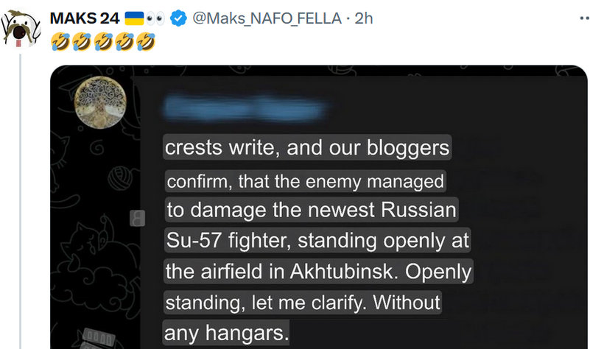The width and height of the screenshot is (590, 349).
Task: Click the small gray B icon
Action: coord(137,218)
